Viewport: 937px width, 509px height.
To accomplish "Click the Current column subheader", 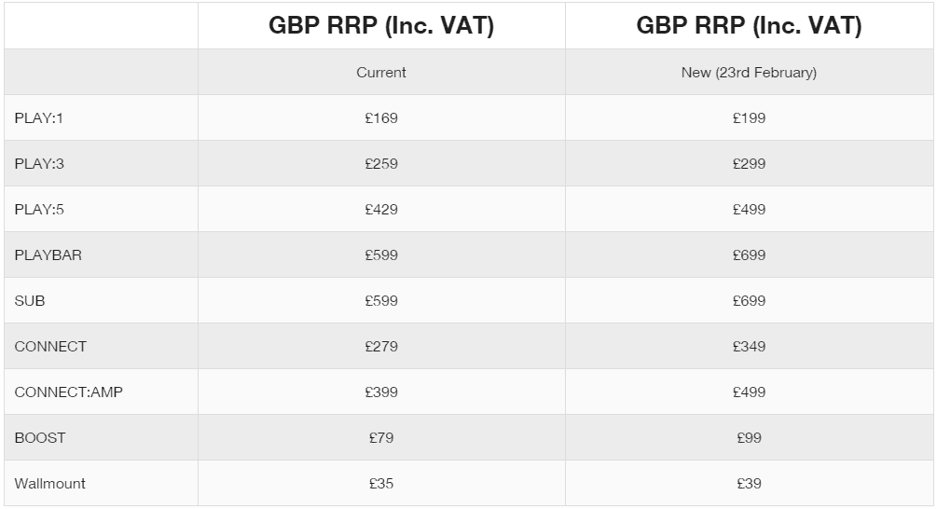I will [381, 73].
